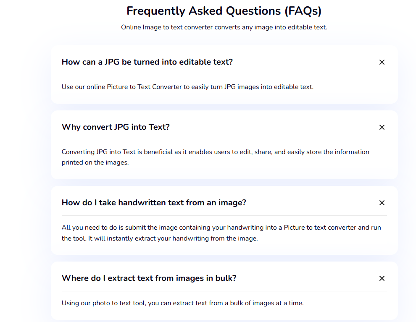Image resolution: width=416 pixels, height=322 pixels.
Task: Collapse the JPG editable text question with X
Action: [x=382, y=62]
